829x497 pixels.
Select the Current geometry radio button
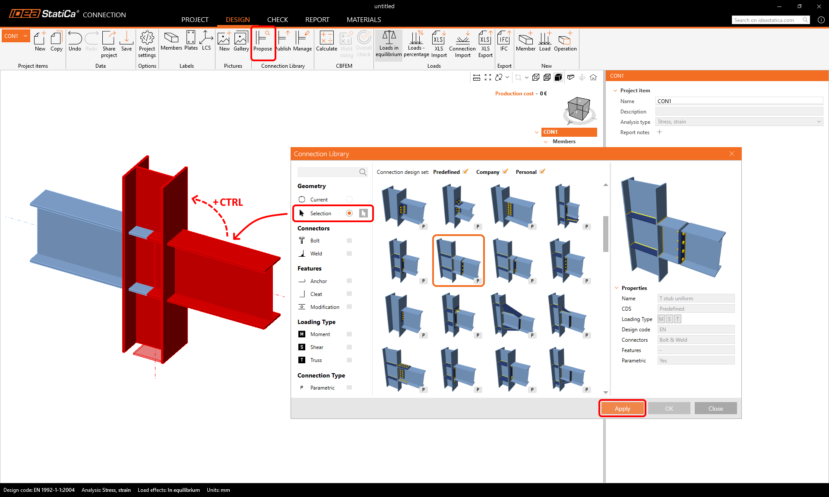(x=349, y=199)
